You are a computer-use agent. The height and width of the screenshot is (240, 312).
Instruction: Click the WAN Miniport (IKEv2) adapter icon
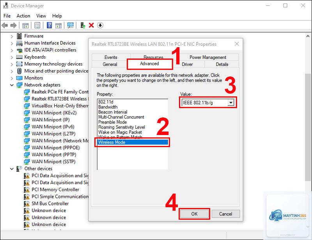click(x=27, y=113)
